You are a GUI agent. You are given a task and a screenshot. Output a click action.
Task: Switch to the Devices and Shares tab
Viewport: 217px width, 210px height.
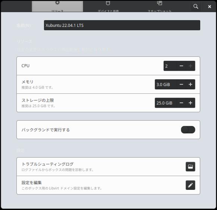point(108,6)
